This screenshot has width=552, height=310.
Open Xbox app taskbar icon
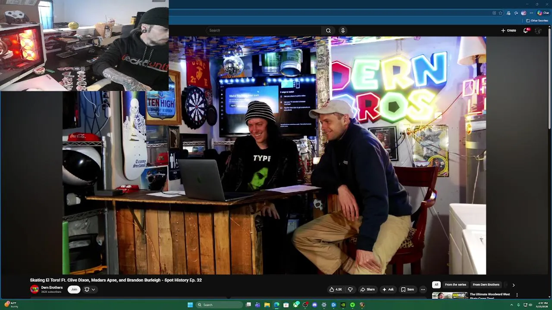296,305
